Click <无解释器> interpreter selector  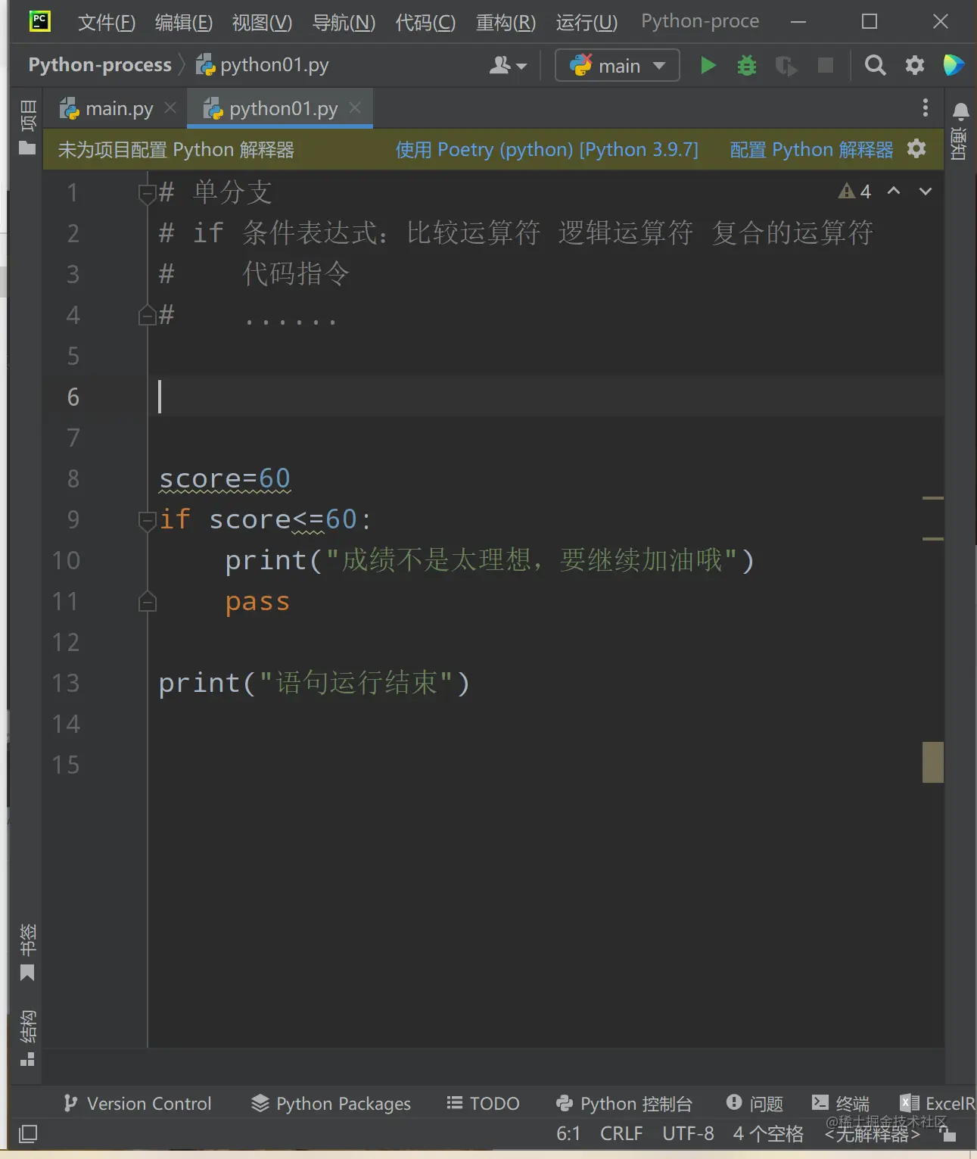tap(872, 1134)
